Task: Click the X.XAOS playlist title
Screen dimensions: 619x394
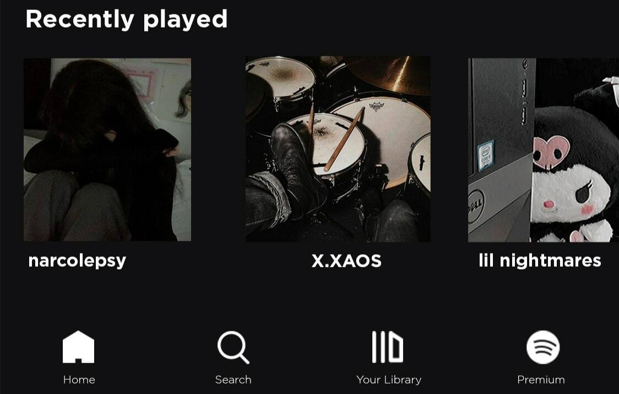Action: (x=346, y=261)
